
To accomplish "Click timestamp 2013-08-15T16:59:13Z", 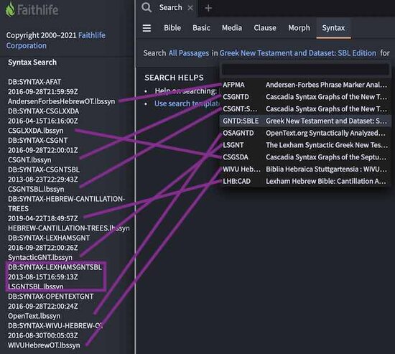I will point(43,277).
